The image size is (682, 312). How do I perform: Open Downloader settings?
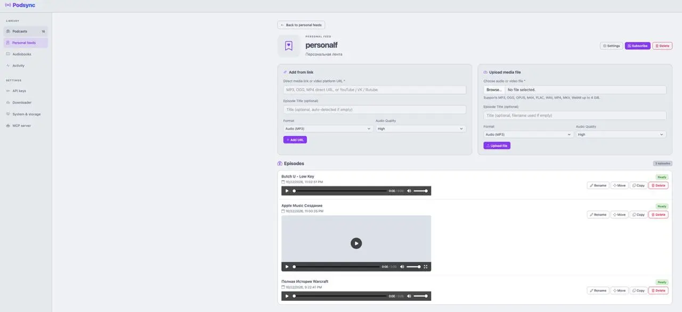[26, 103]
